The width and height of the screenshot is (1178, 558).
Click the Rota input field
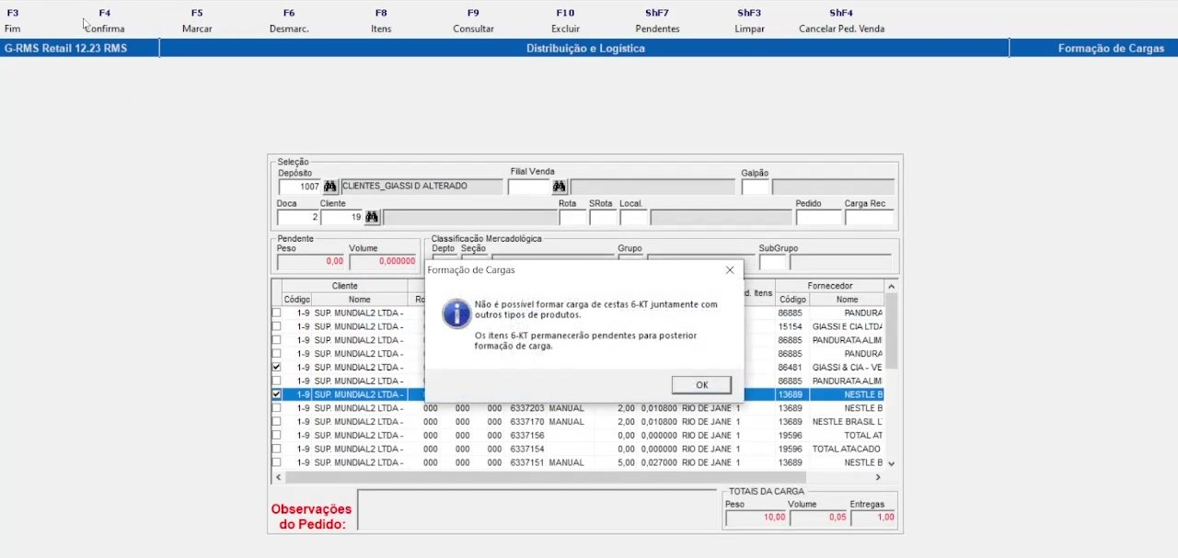tap(572, 218)
